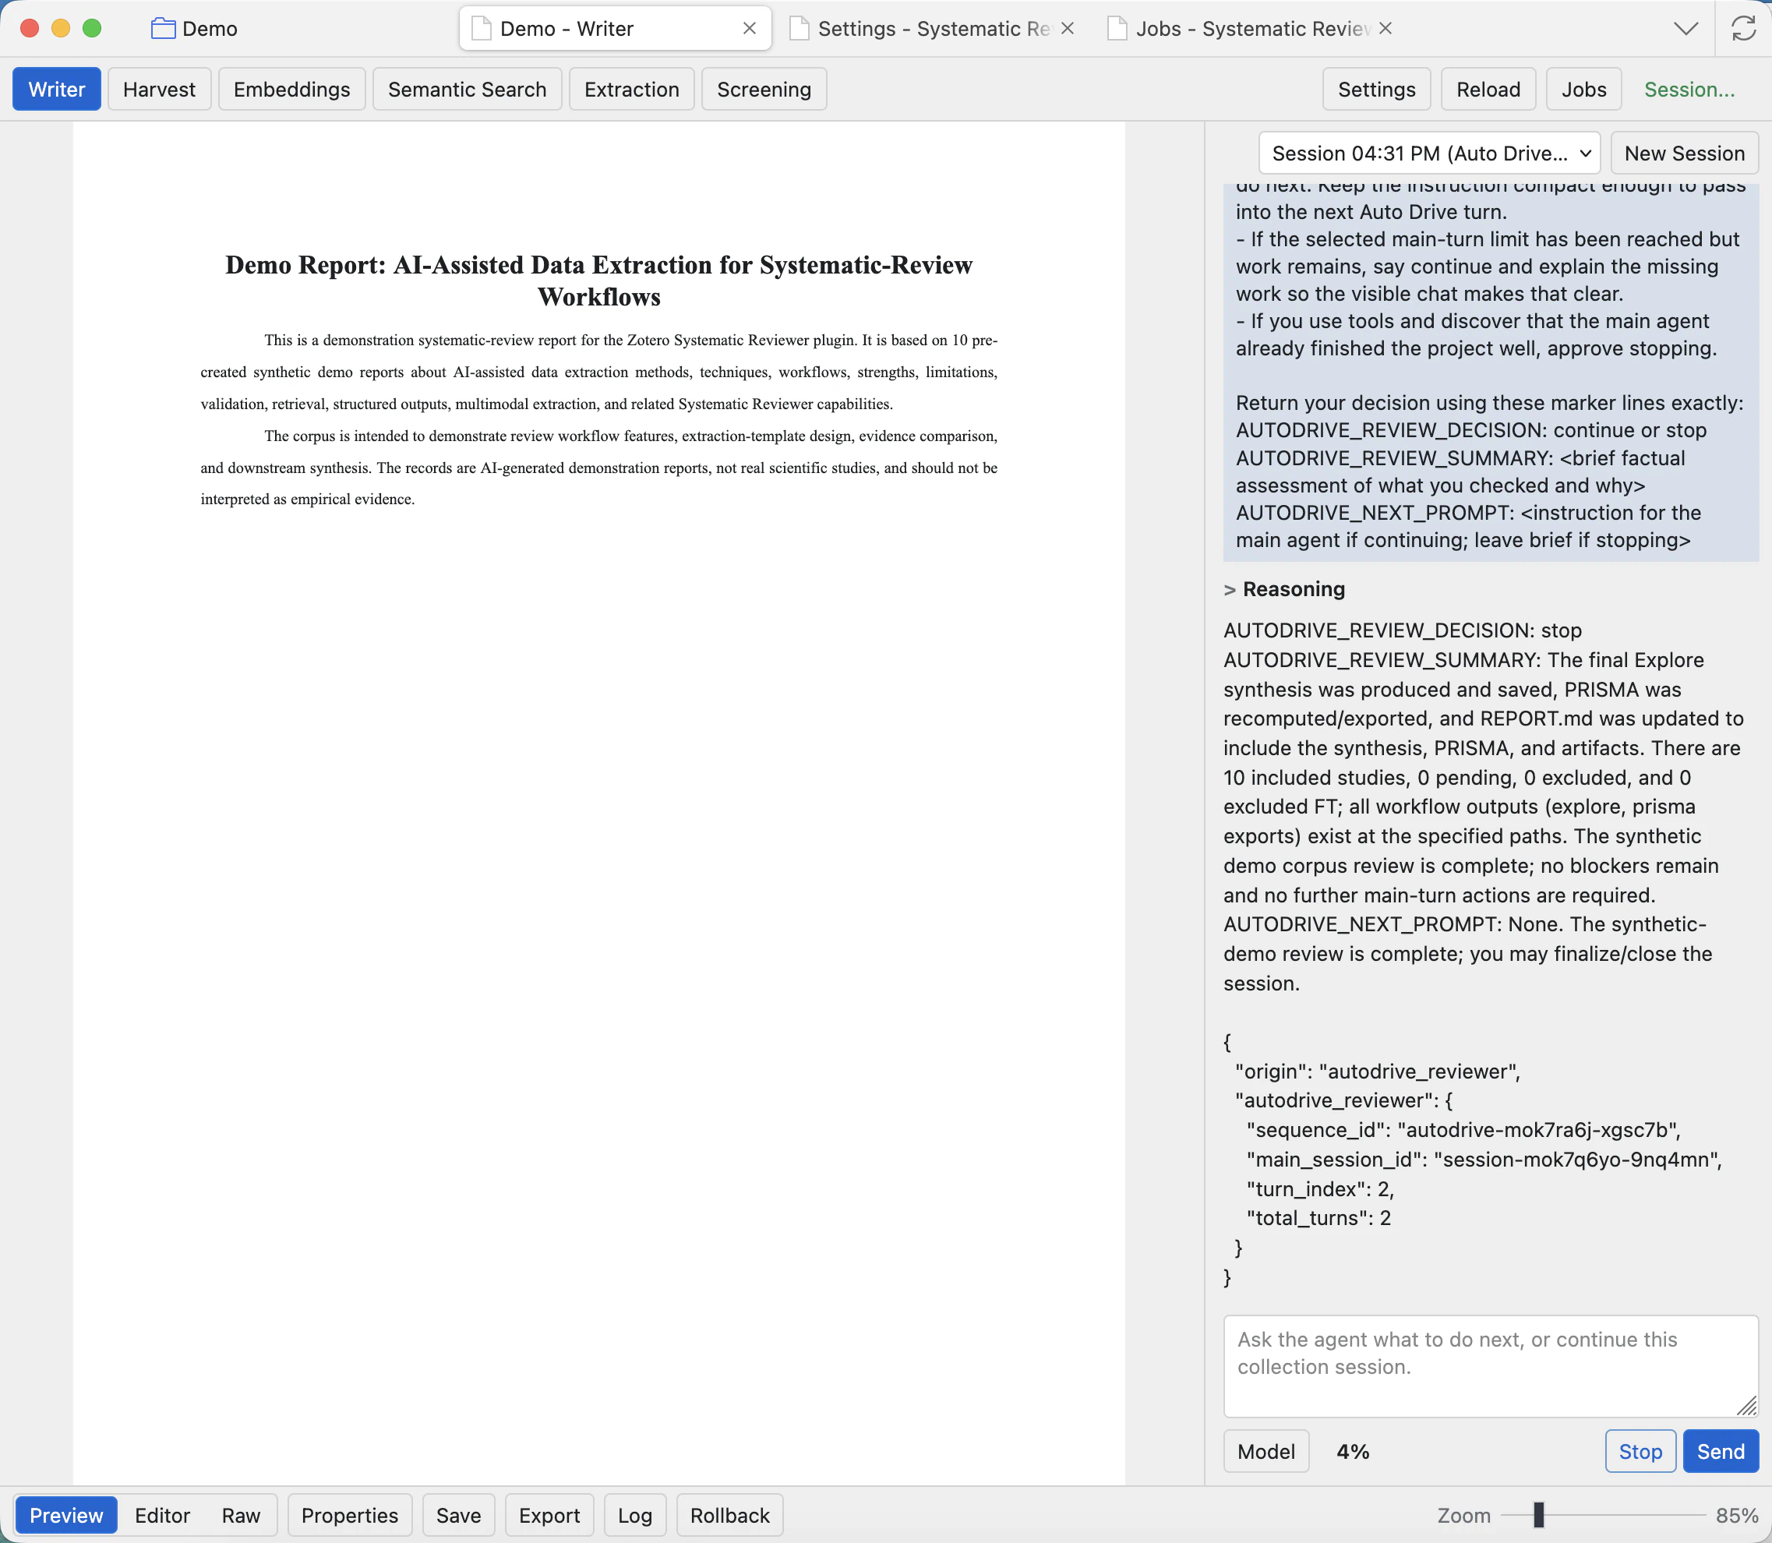The image size is (1772, 1543).
Task: Click the message box resize grip
Action: [x=1746, y=1406]
